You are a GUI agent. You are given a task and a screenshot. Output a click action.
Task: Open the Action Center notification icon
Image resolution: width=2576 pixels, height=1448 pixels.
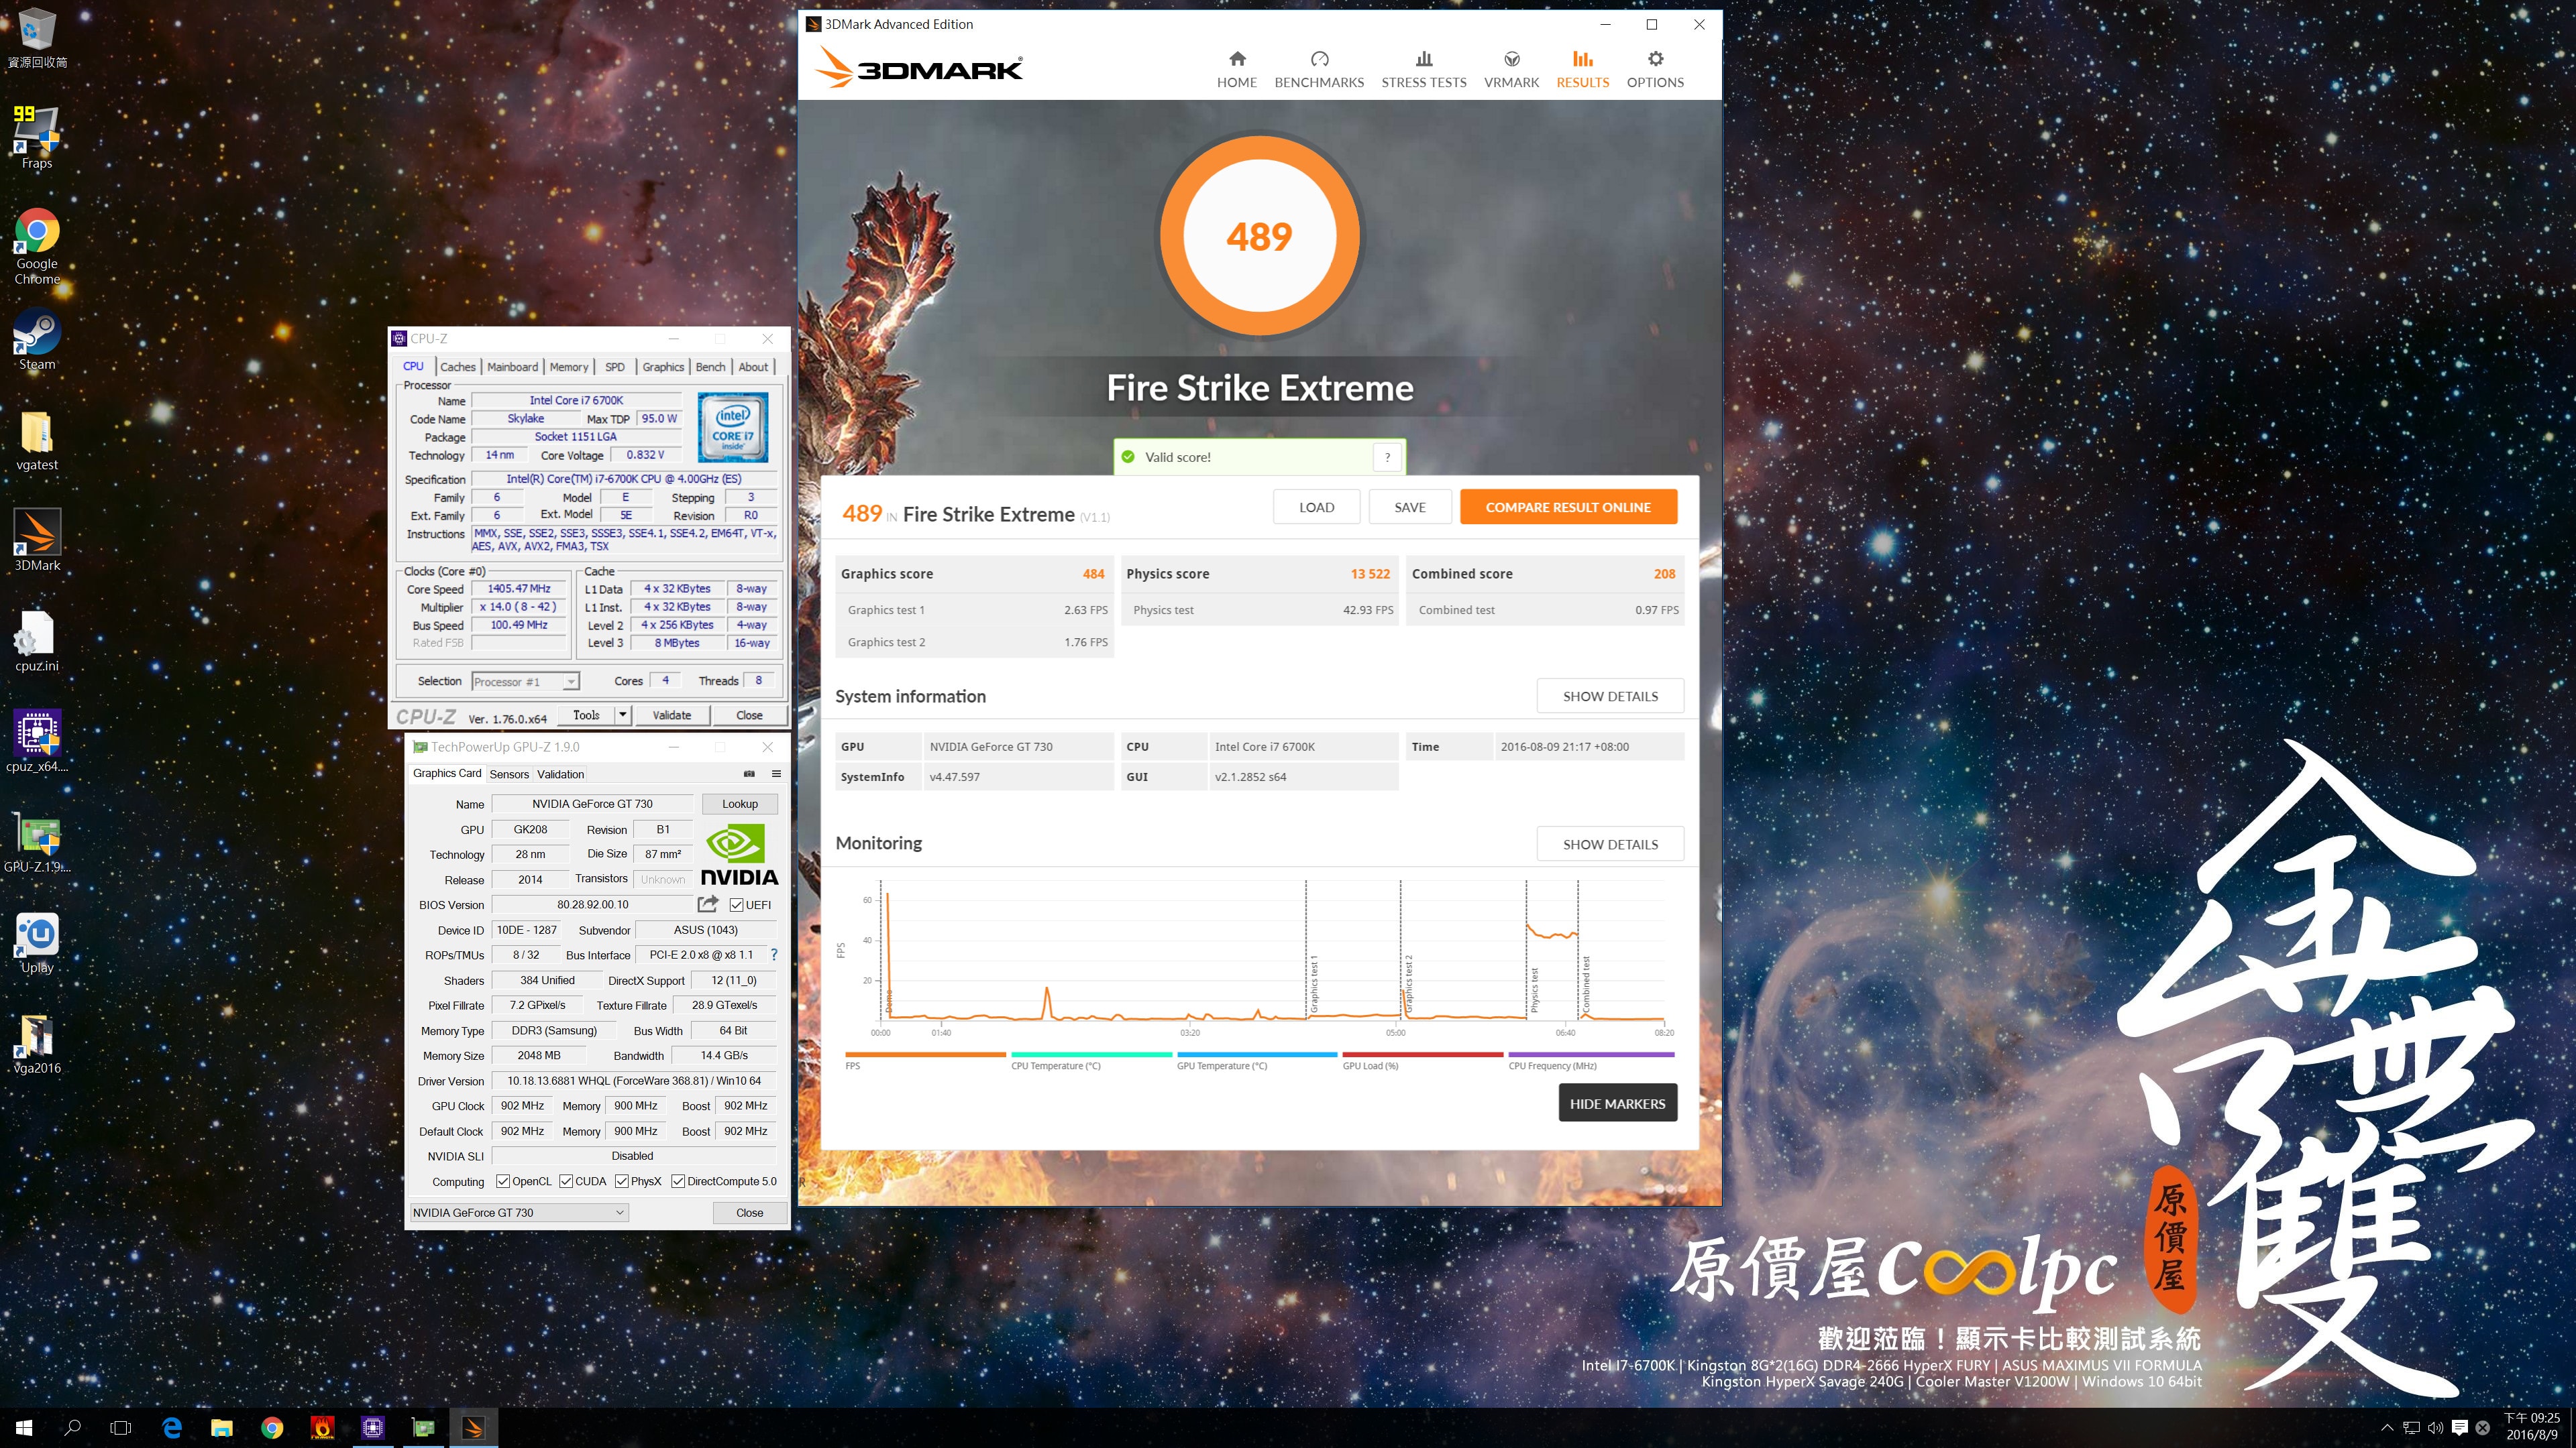click(x=2460, y=1428)
